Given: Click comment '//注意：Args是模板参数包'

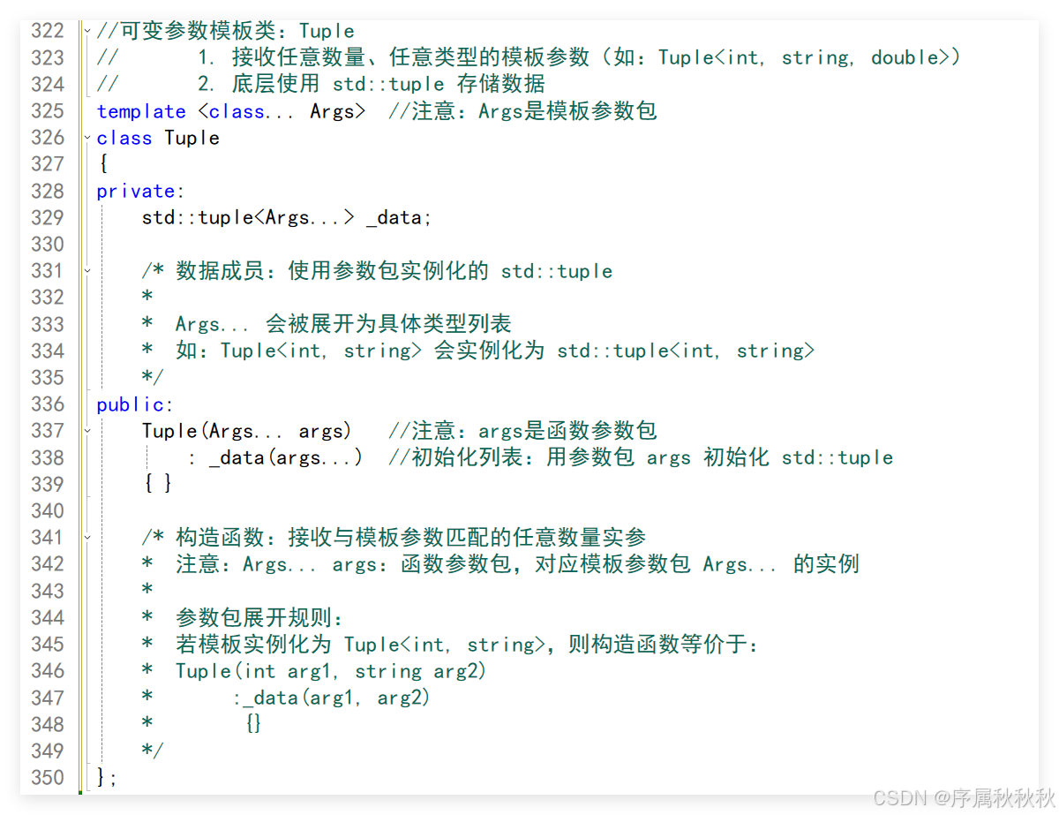Looking at the screenshot, I should click(522, 111).
